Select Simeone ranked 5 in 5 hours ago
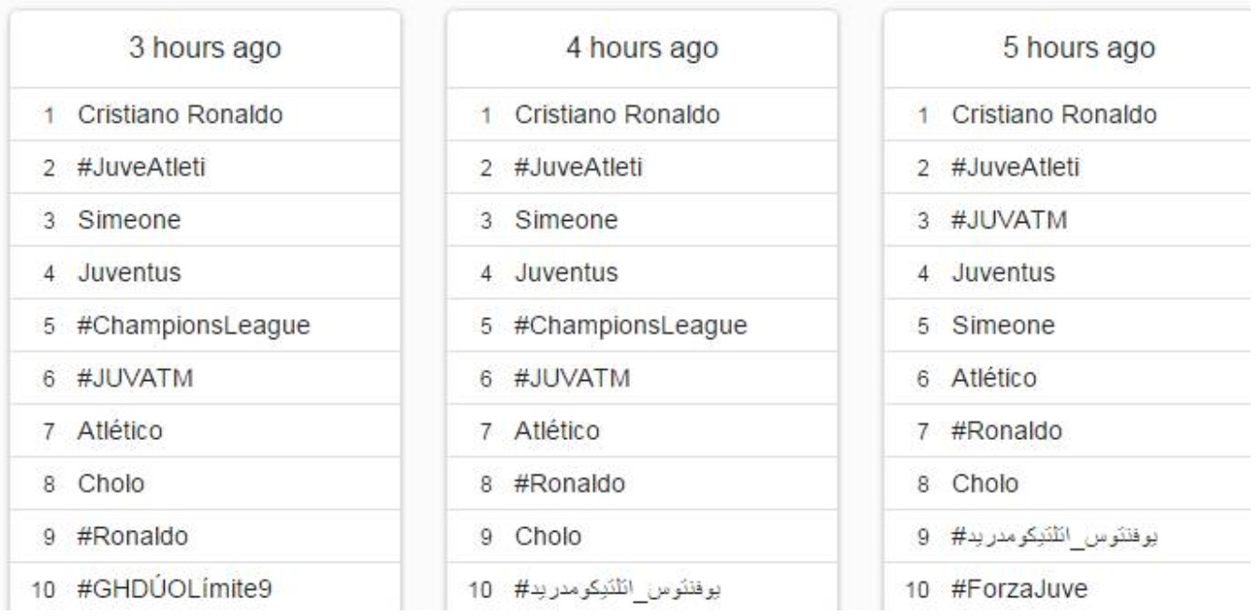This screenshot has height=616, width=1258. tap(996, 325)
